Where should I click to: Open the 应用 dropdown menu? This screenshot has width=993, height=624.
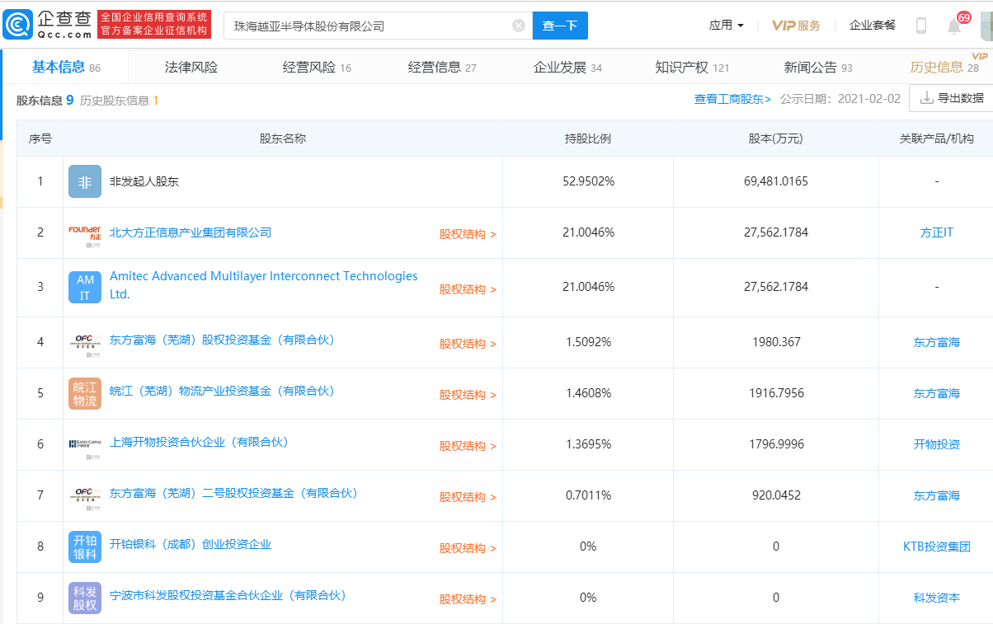point(726,26)
